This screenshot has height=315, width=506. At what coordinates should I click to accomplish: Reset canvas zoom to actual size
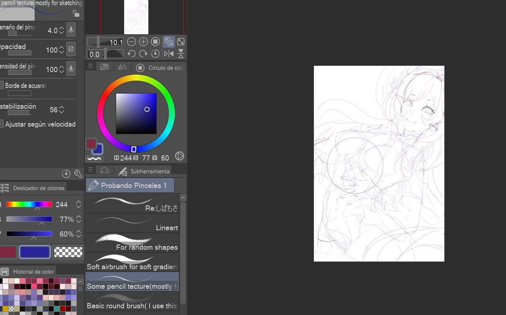155,41
